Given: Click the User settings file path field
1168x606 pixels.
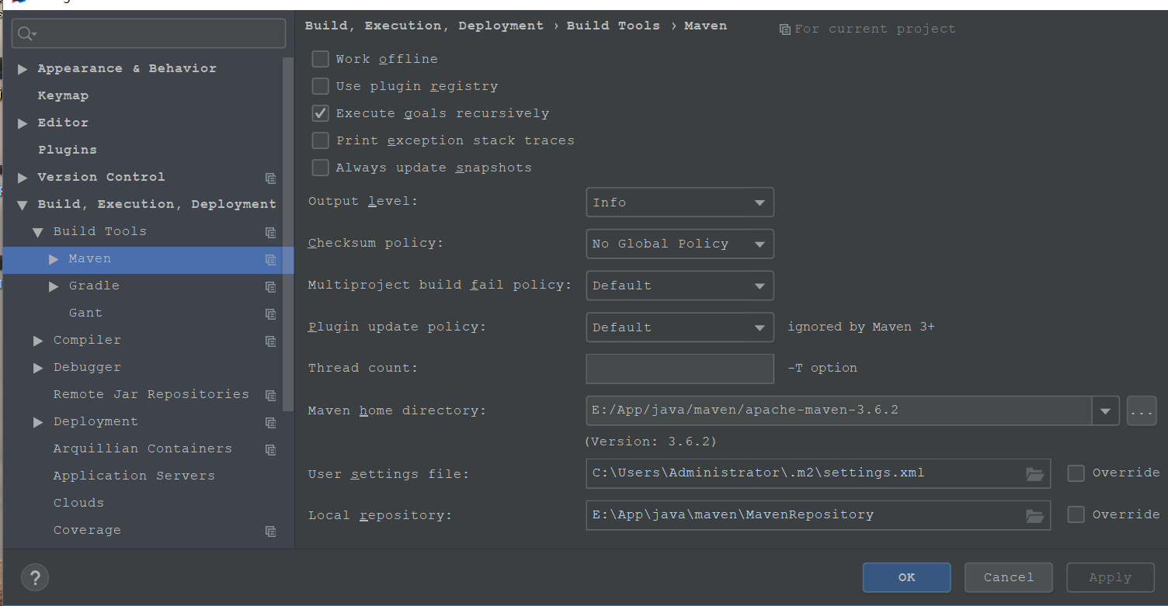Looking at the screenshot, I should [x=818, y=473].
